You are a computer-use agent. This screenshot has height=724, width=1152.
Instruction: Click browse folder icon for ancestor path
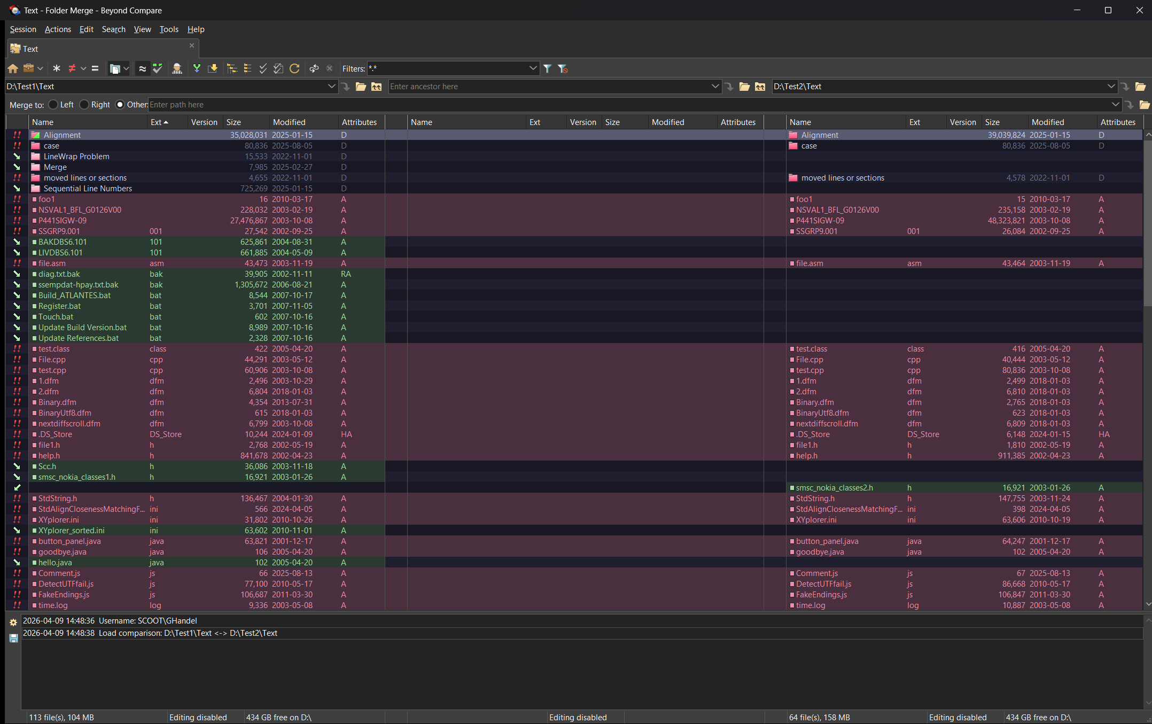pyautogui.click(x=744, y=87)
